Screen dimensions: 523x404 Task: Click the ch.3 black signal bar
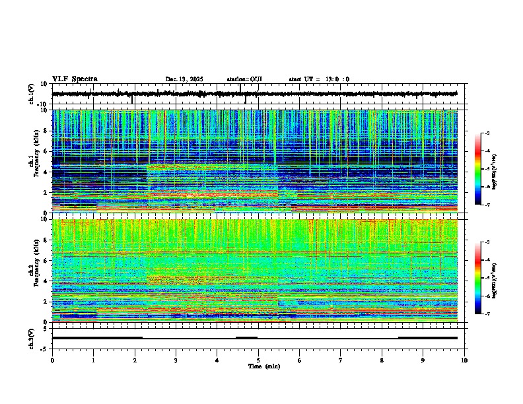click(254, 338)
